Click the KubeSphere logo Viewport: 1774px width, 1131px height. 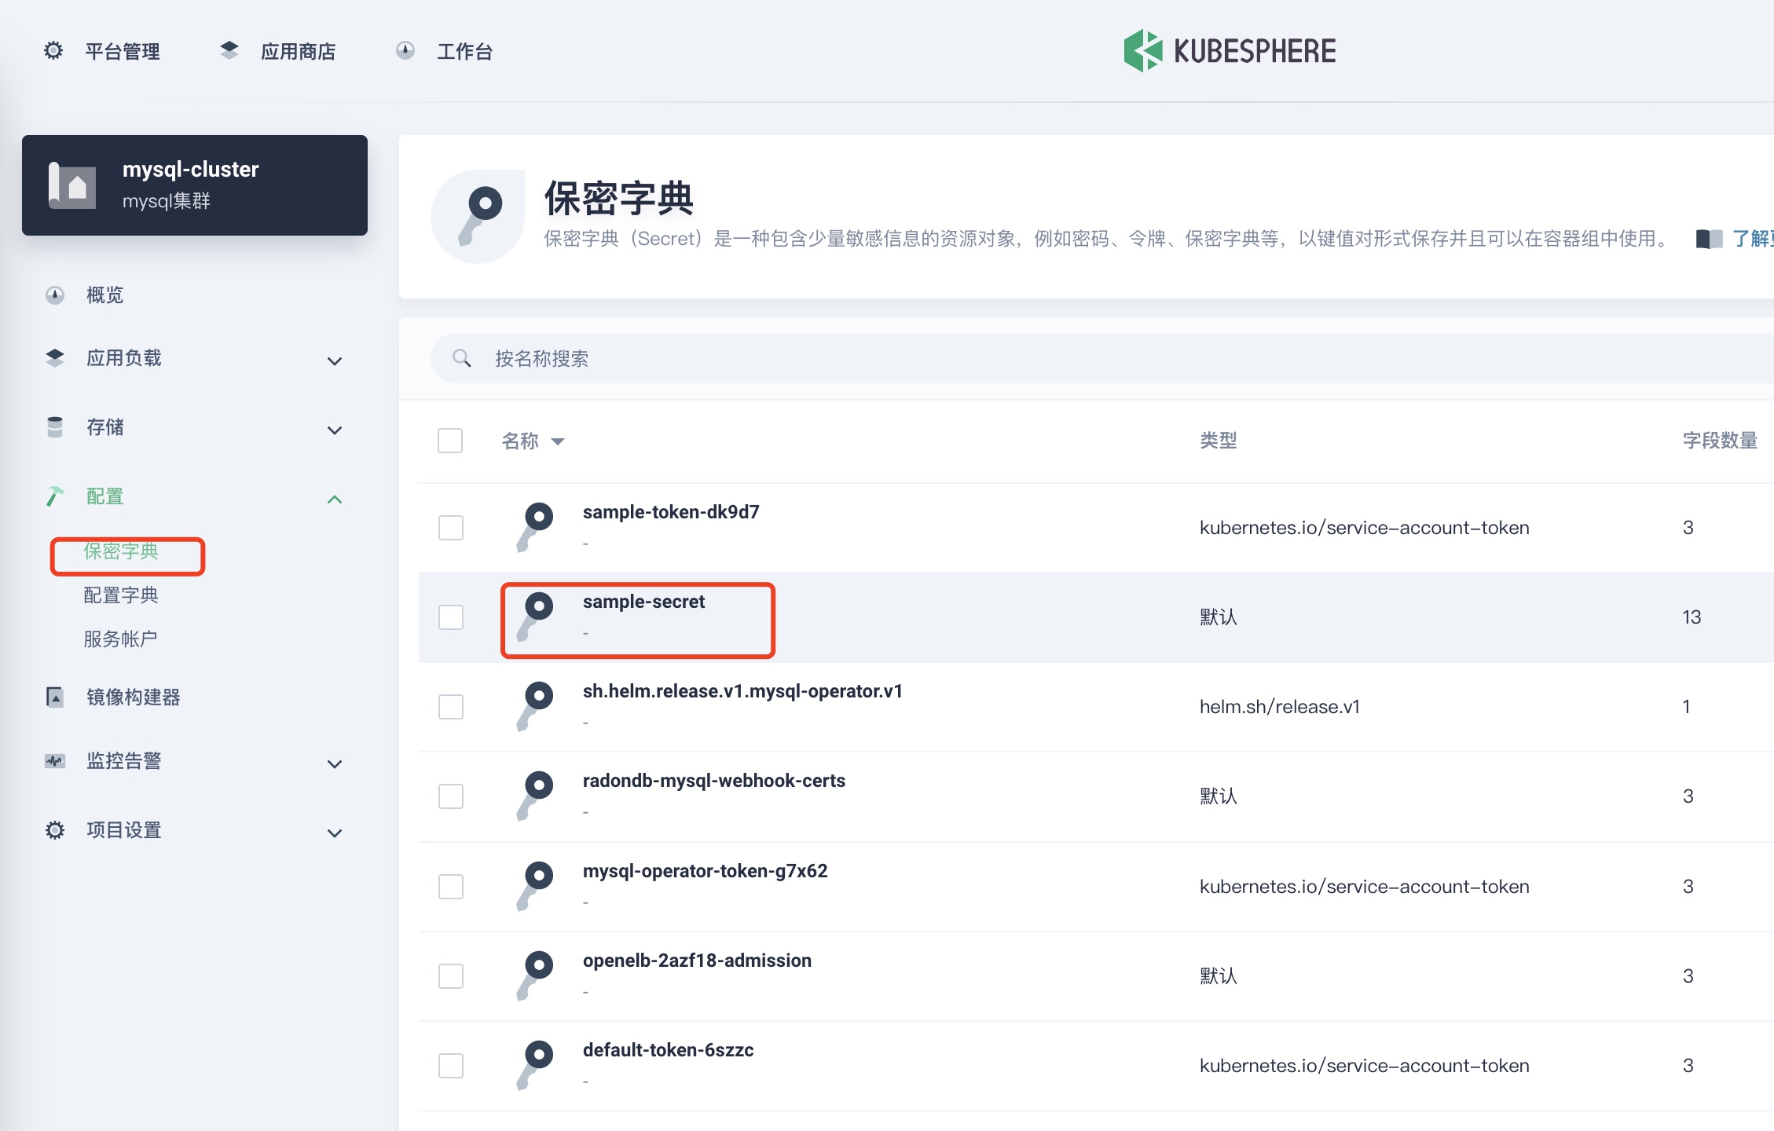click(1230, 51)
